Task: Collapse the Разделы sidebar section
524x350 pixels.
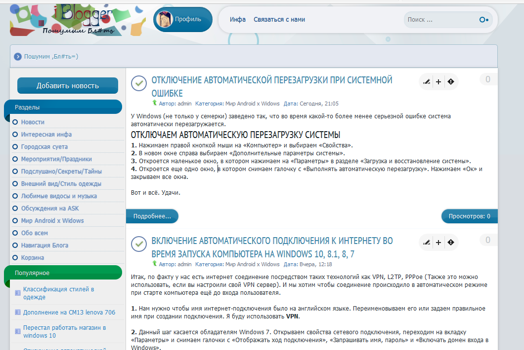Action: tap(62, 107)
